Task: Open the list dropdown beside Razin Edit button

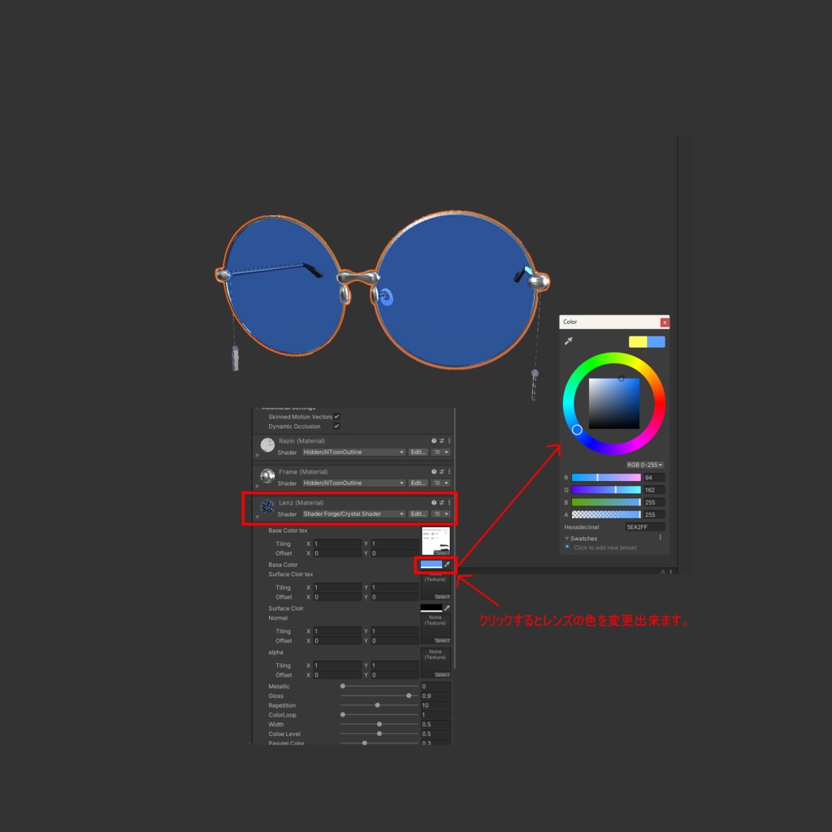Action: point(440,452)
